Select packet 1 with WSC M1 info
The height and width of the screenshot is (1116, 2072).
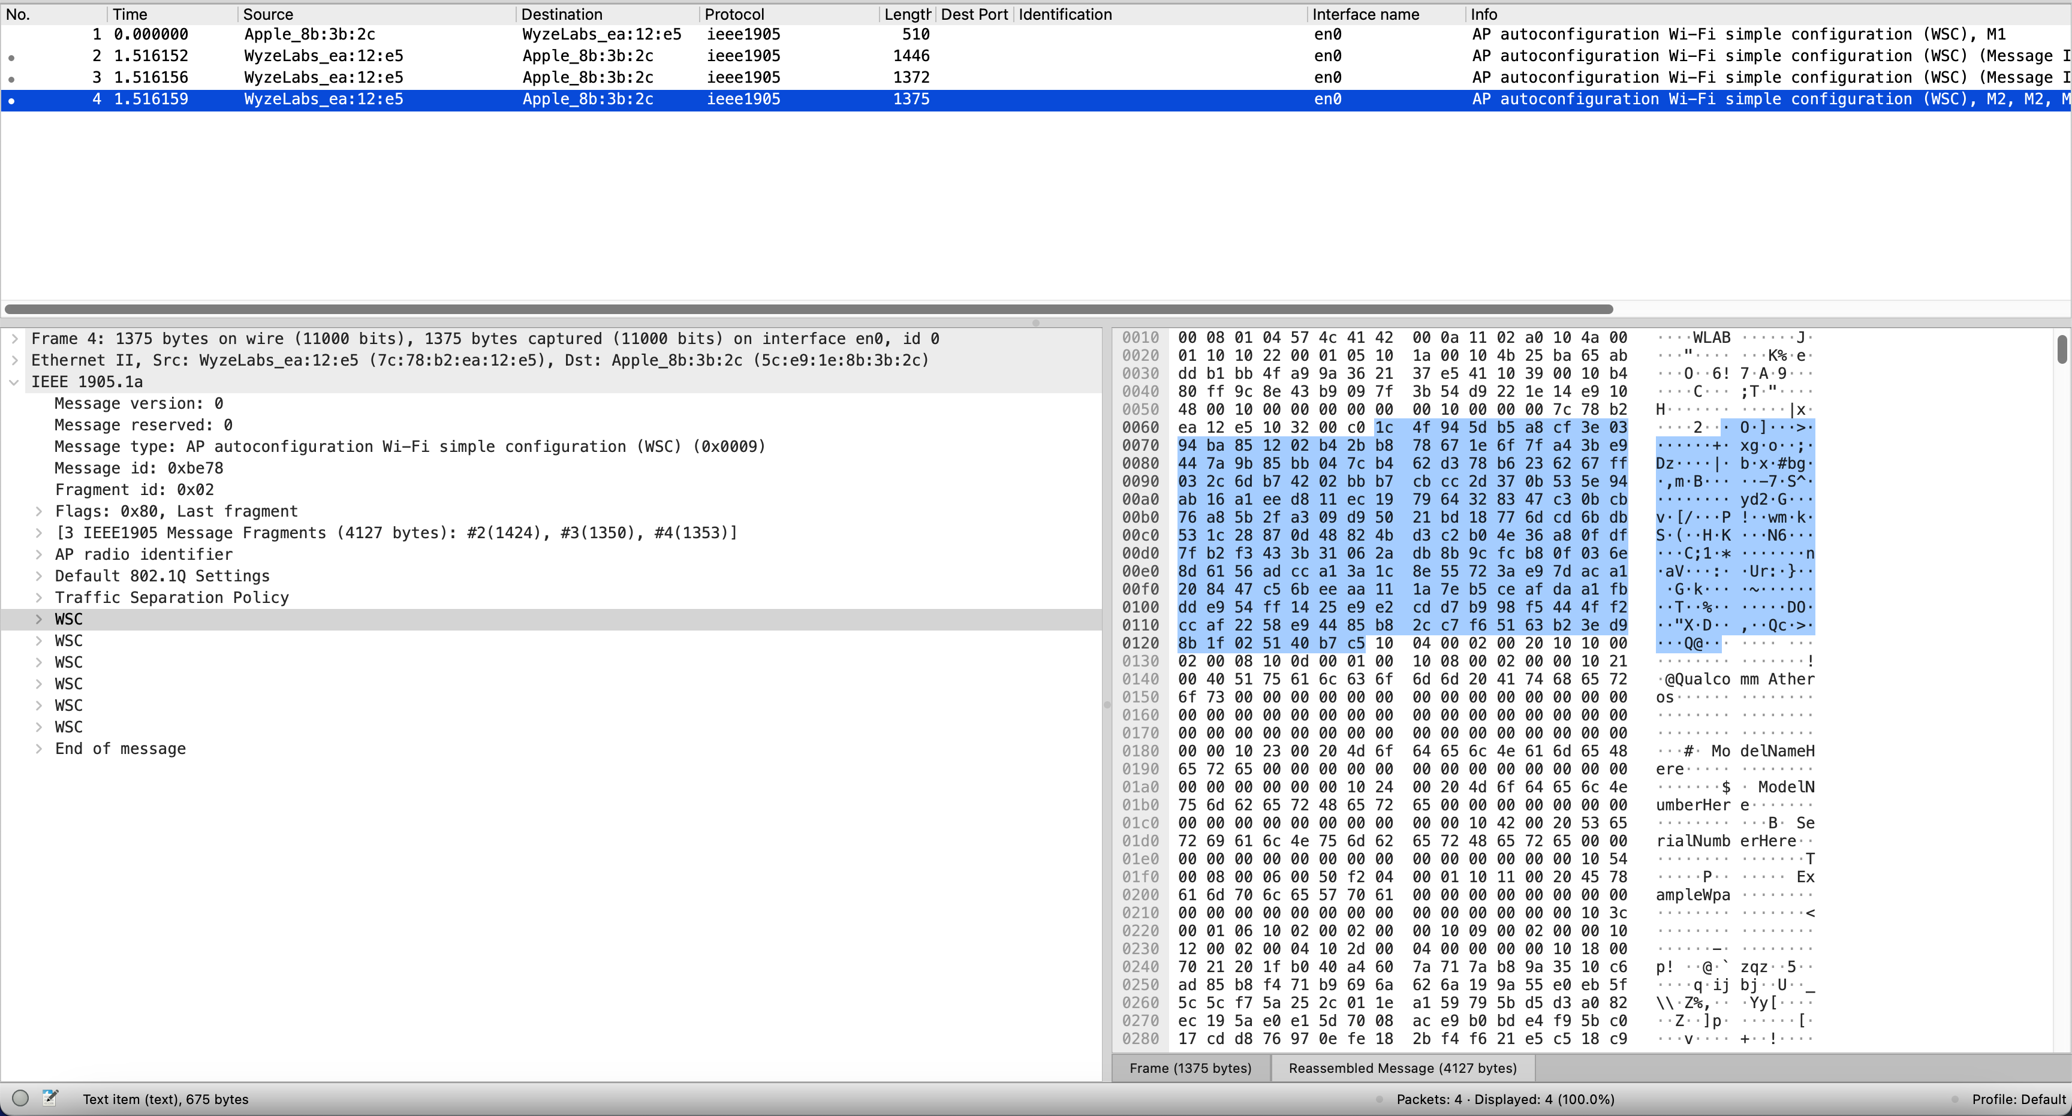coord(1036,35)
